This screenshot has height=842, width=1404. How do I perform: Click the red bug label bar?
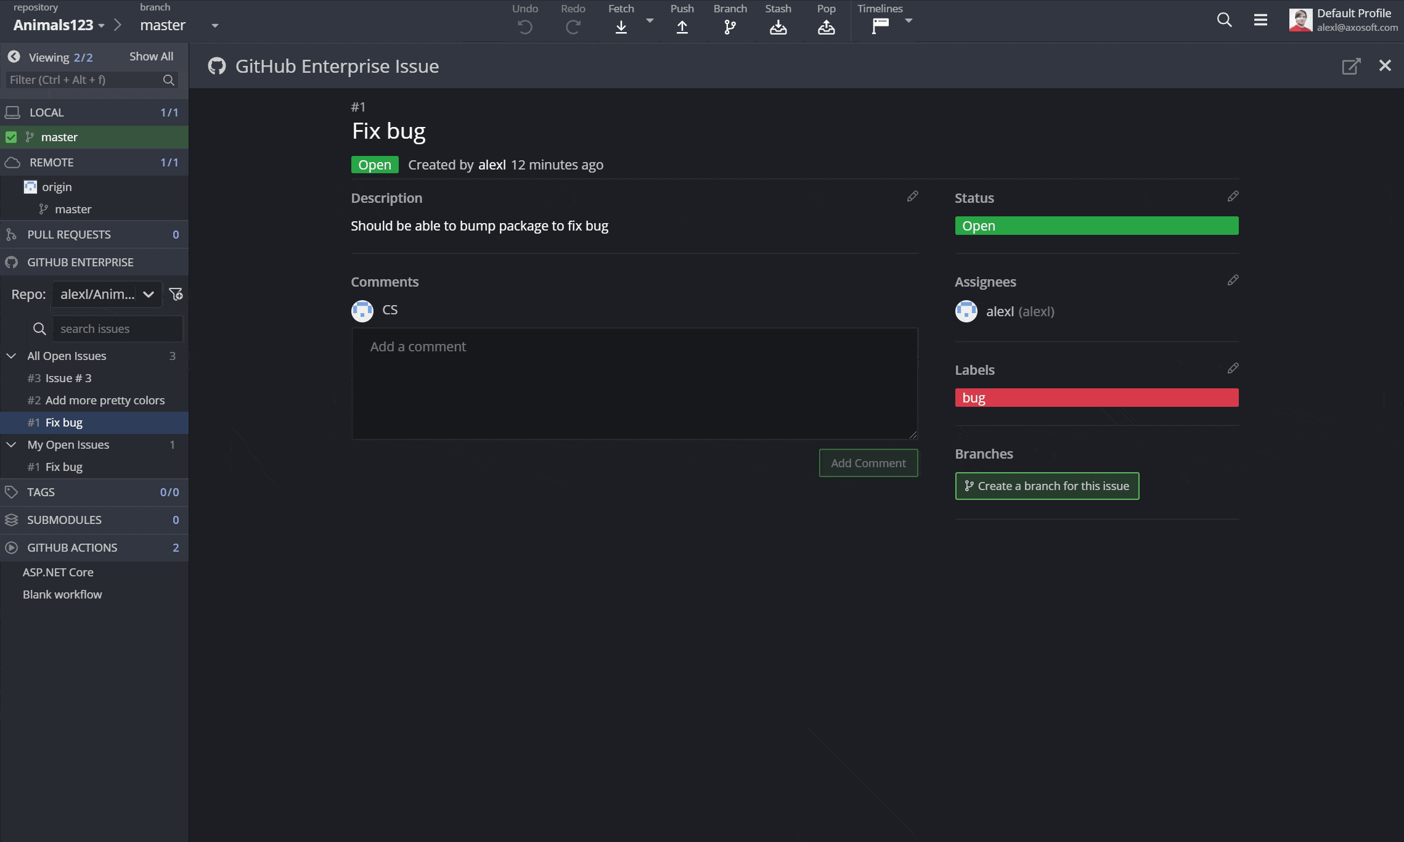pyautogui.click(x=1096, y=398)
